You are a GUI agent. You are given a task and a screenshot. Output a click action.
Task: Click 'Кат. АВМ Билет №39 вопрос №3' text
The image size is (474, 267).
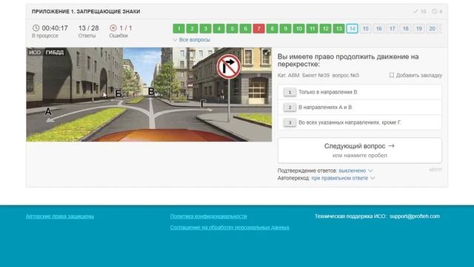(x=318, y=76)
